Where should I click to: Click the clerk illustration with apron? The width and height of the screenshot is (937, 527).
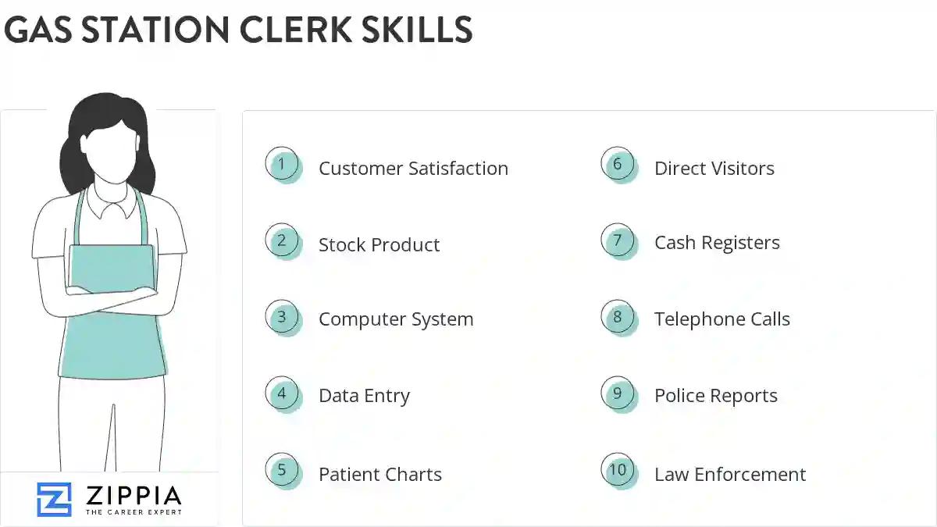click(x=110, y=281)
